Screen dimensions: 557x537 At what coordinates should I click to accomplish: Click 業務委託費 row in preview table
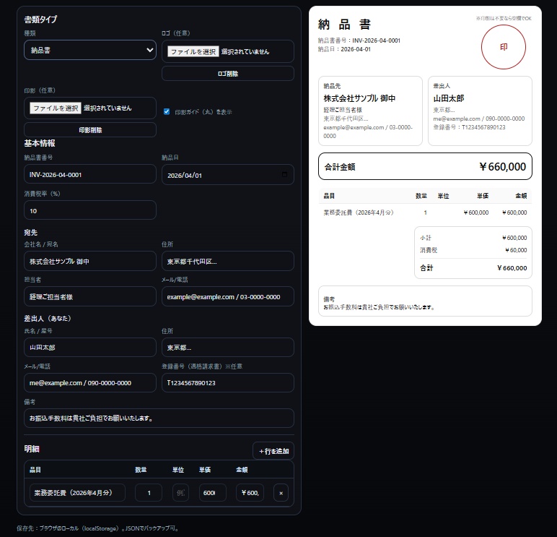point(425,212)
